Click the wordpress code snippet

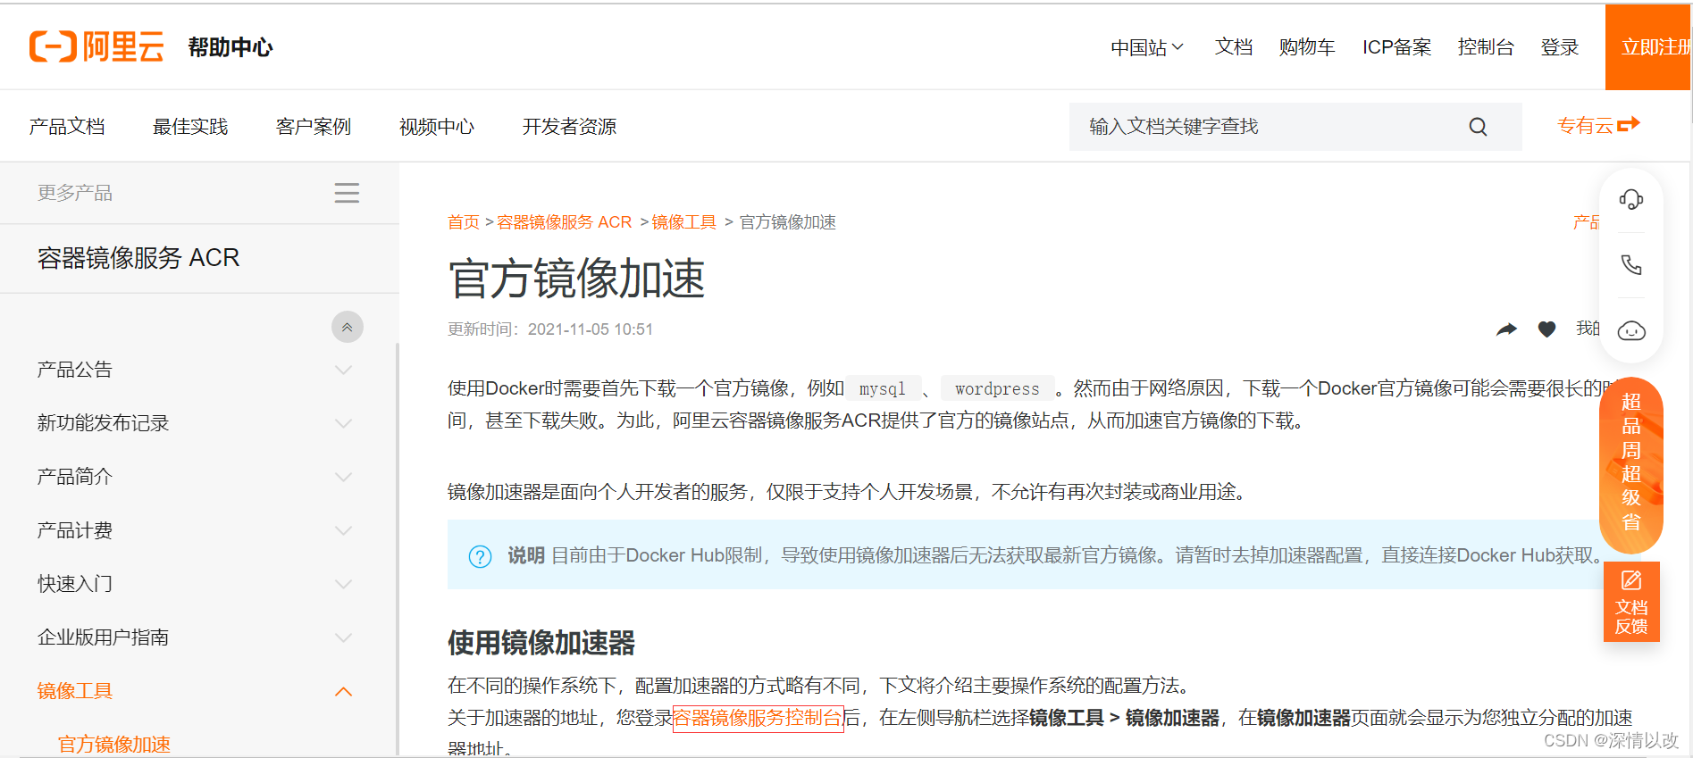[x=997, y=389]
